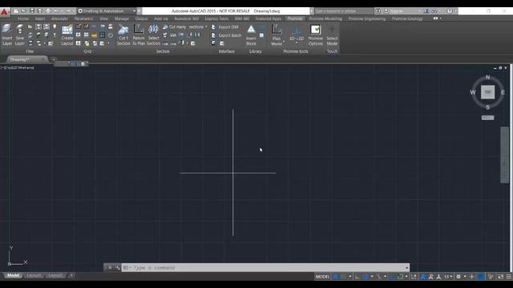Click the Select Mode touch tool

click(332, 34)
